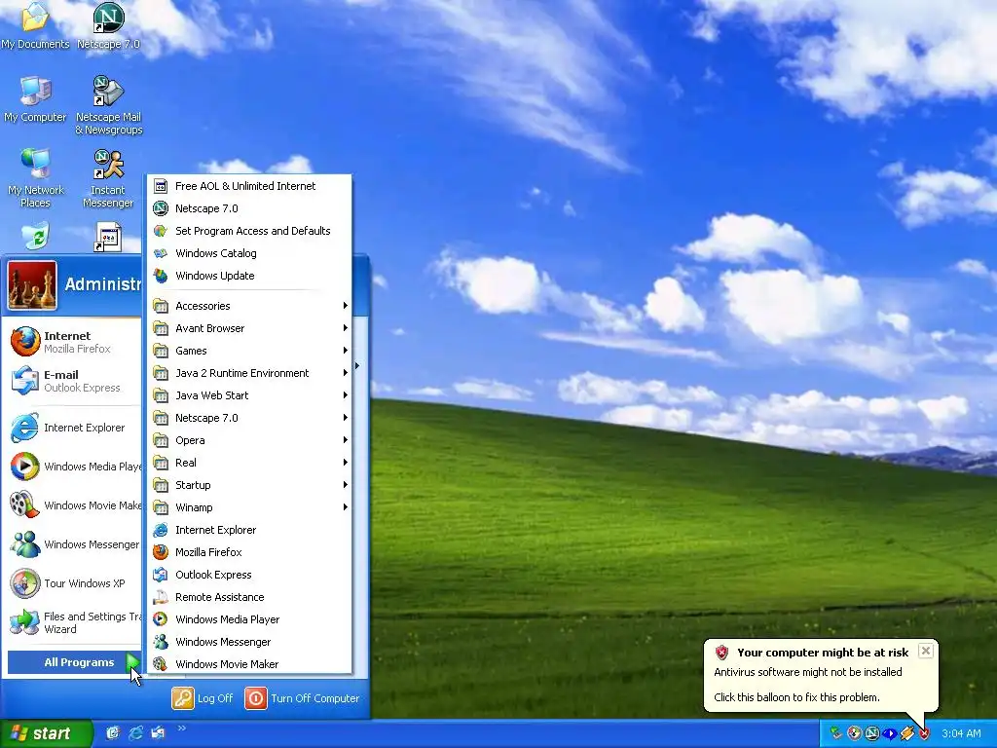Open the My Documents desktop icon
The width and height of the screenshot is (997, 748).
[x=35, y=25]
